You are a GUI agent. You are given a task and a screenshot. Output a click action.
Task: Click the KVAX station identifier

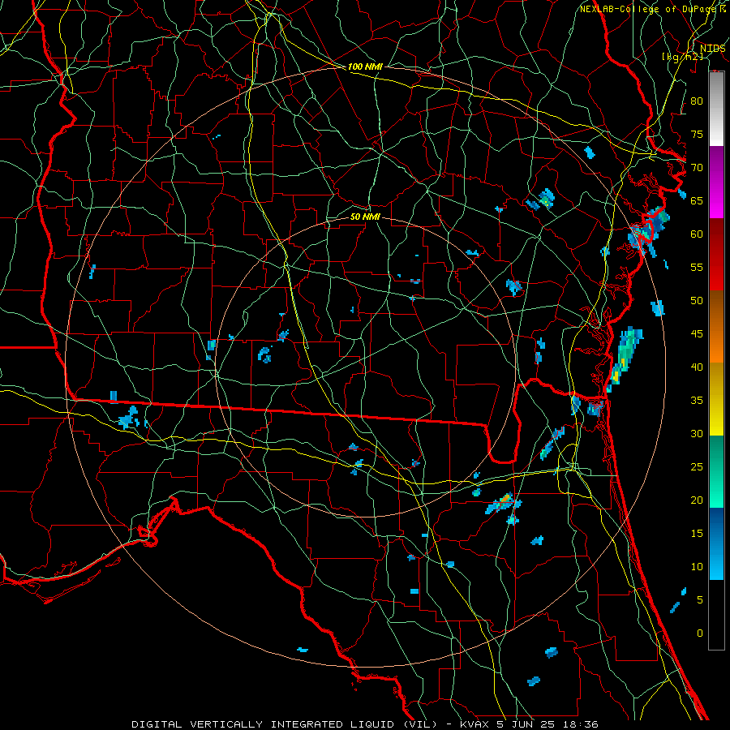pyautogui.click(x=474, y=724)
